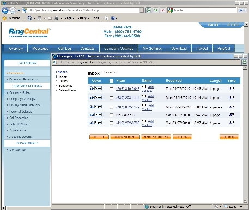Click the Mark As Unread button
The image size is (249, 210).
click(156, 137)
